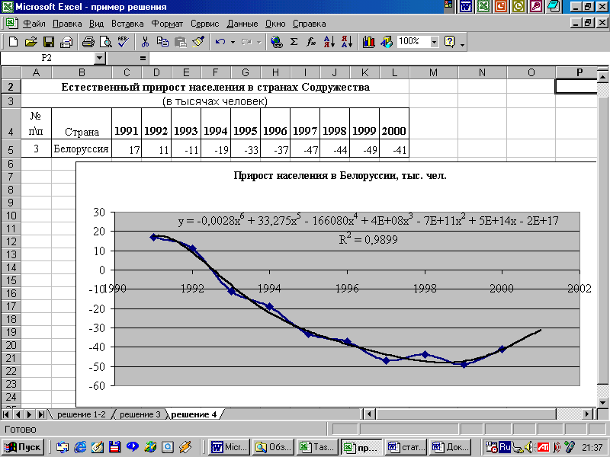Open the Правка menu
This screenshot has width=610, height=457.
(x=67, y=24)
